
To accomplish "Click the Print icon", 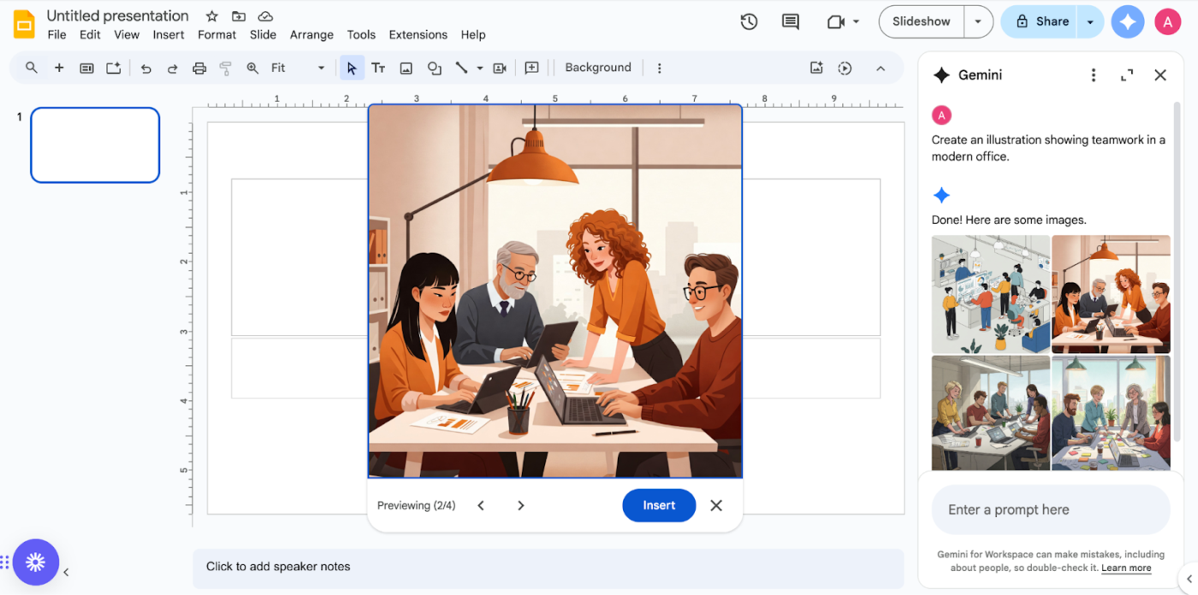I will click(199, 68).
